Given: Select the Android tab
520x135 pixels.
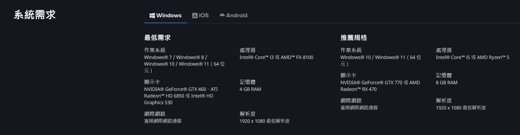Looking at the screenshot, I should (233, 15).
